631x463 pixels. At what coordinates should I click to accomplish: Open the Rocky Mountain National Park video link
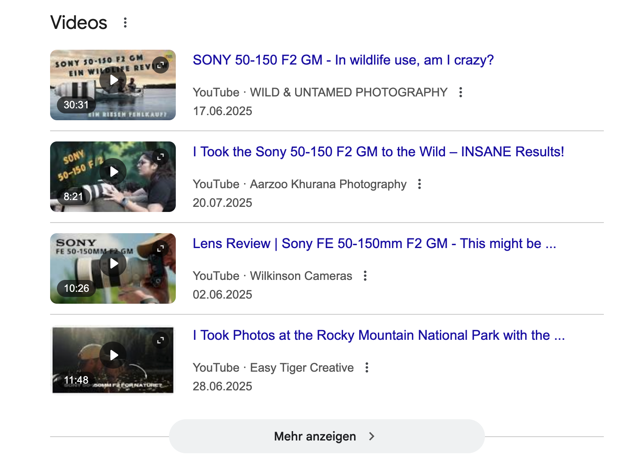coord(378,335)
